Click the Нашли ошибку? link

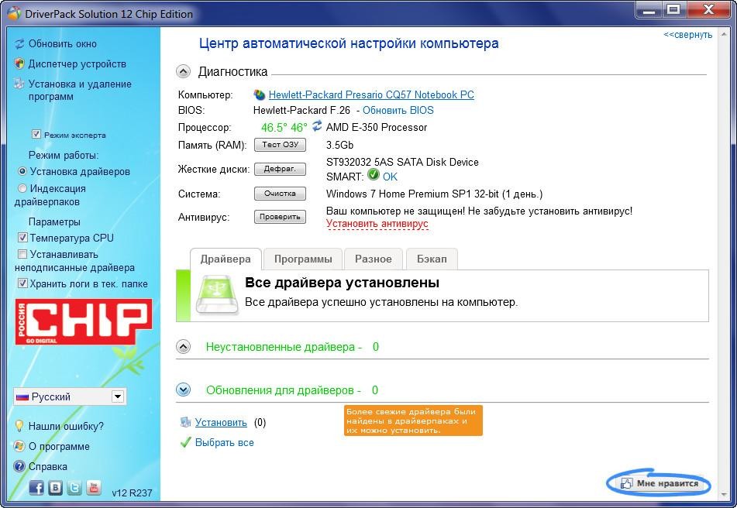pos(66,427)
